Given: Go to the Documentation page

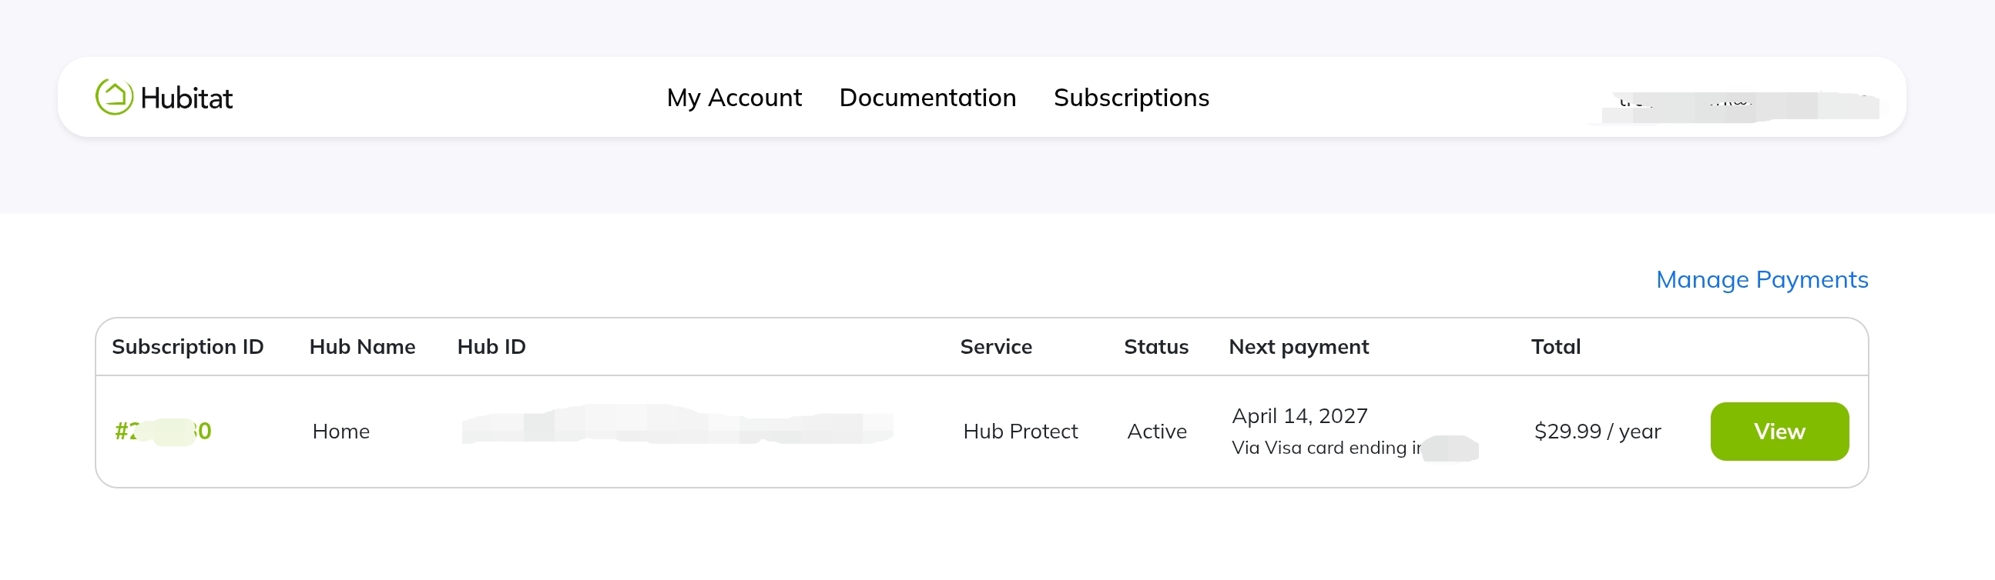Looking at the screenshot, I should (928, 98).
